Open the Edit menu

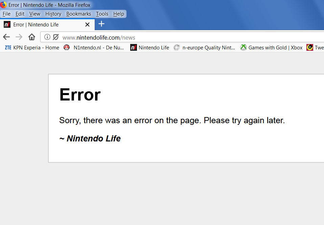point(20,14)
